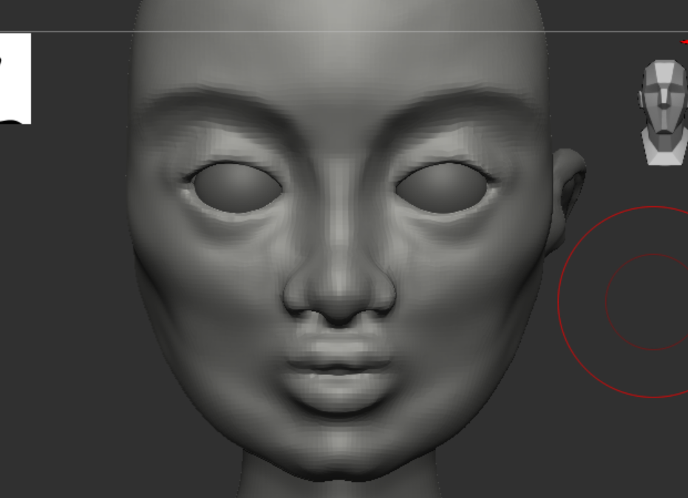The image size is (688, 498).
Task: Click the center of the red brush cursor
Action: 653,301
